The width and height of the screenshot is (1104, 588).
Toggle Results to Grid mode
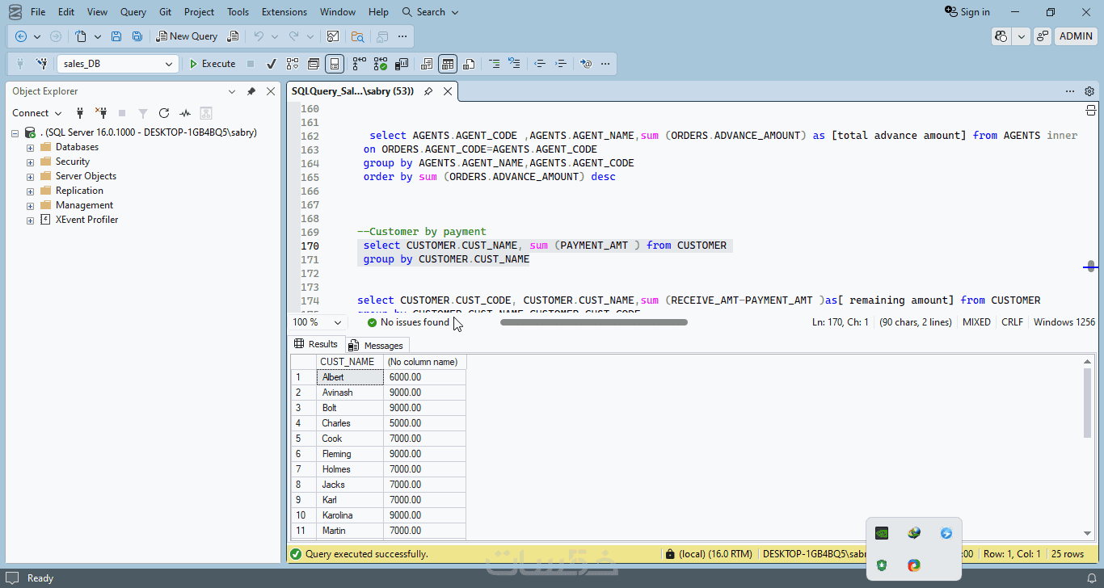448,64
